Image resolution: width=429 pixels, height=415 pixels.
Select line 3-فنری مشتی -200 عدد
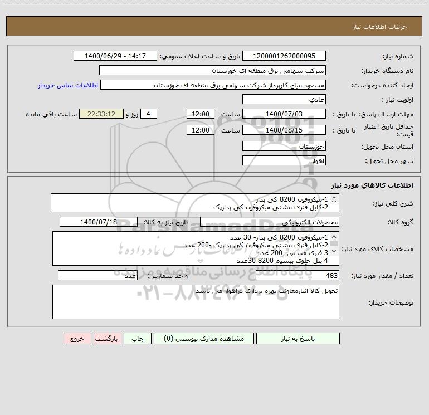click(292, 253)
